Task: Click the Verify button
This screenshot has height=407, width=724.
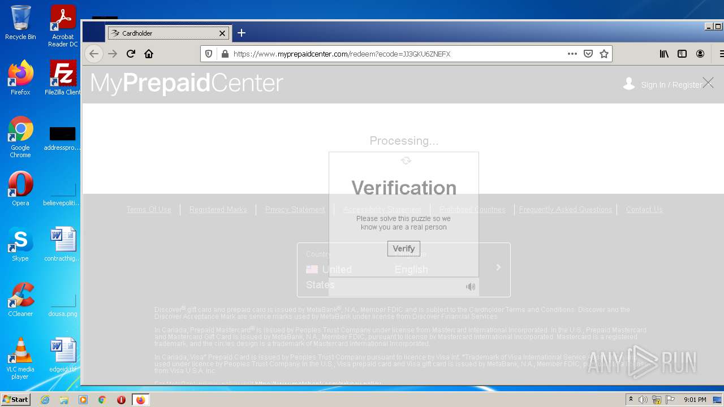Action: pyautogui.click(x=404, y=248)
